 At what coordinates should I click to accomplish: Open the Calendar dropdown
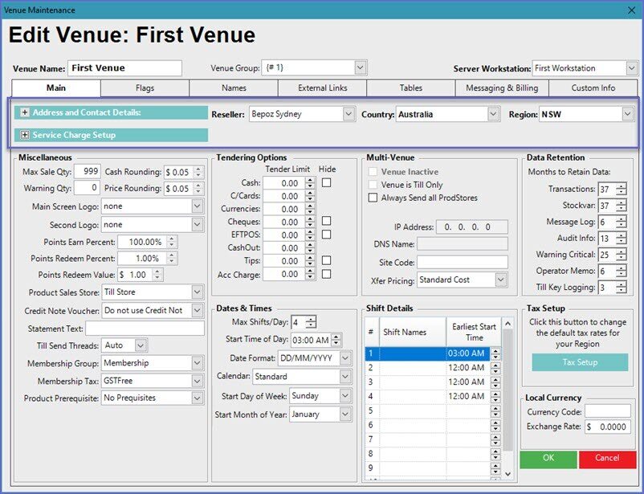point(344,376)
